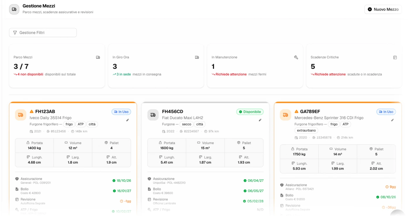Click the orange truck avatar of vehicle FH123AB

20,115
